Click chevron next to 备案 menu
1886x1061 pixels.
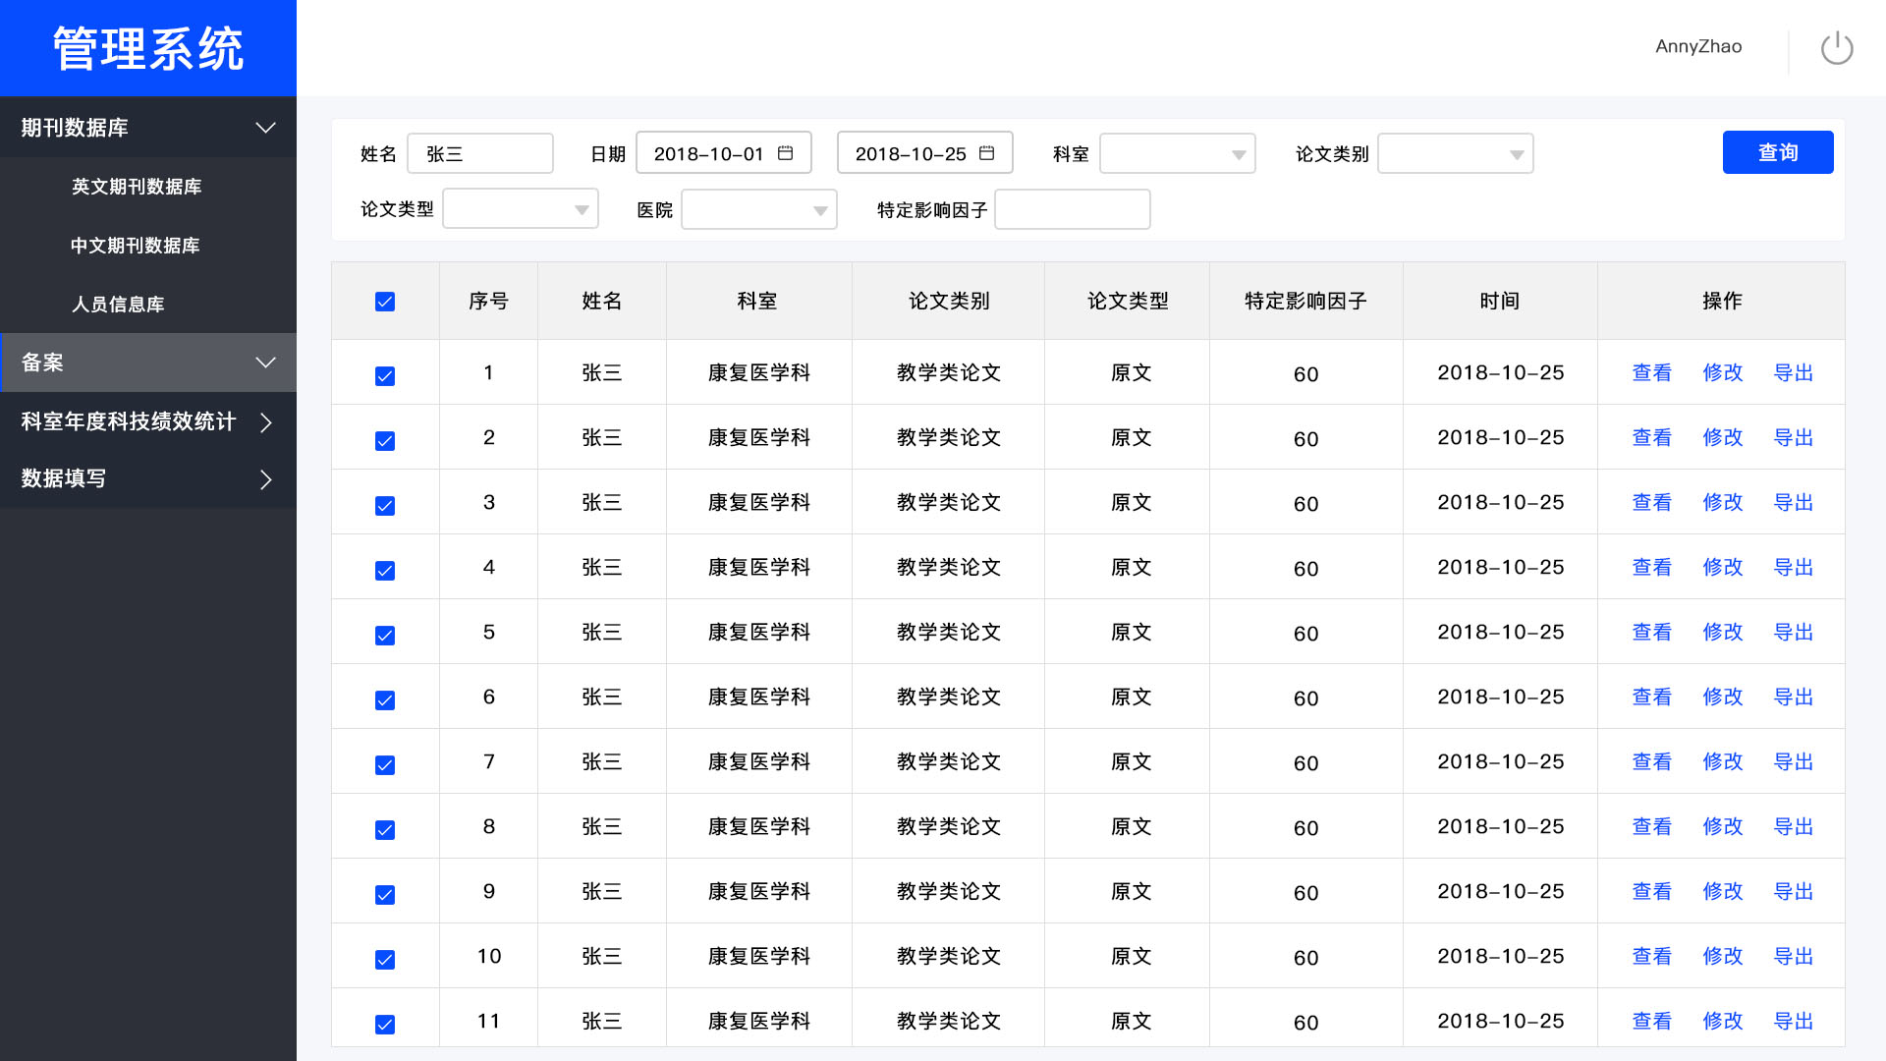(265, 363)
